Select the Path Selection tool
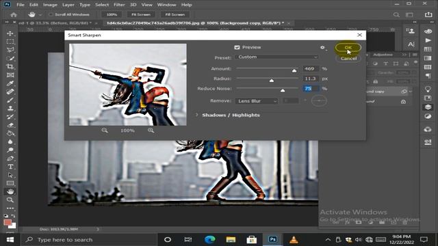Image resolution: width=438 pixels, height=246 pixels. [x=10, y=175]
